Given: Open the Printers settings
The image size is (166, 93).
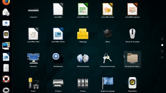Looking at the screenshot, I should click(x=58, y=83).
